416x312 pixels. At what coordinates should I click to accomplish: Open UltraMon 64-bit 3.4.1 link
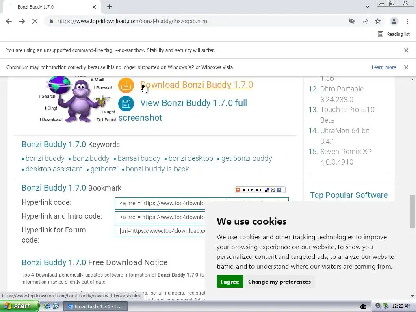tap(344, 136)
